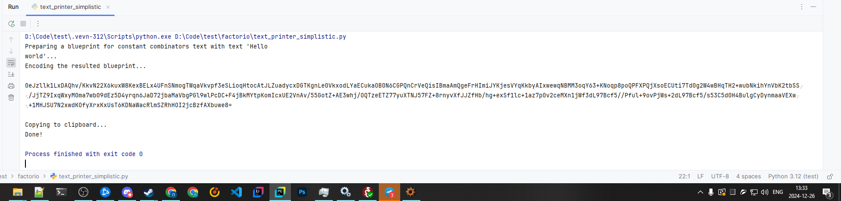Toggle soft-wrap for console output
The height and width of the screenshot is (201, 841).
(x=11, y=63)
